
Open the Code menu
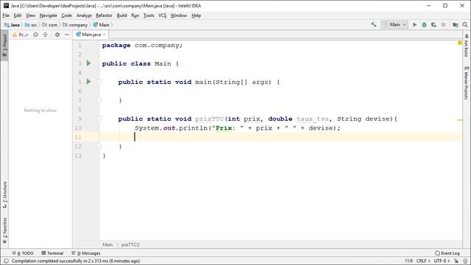pyautogui.click(x=66, y=15)
